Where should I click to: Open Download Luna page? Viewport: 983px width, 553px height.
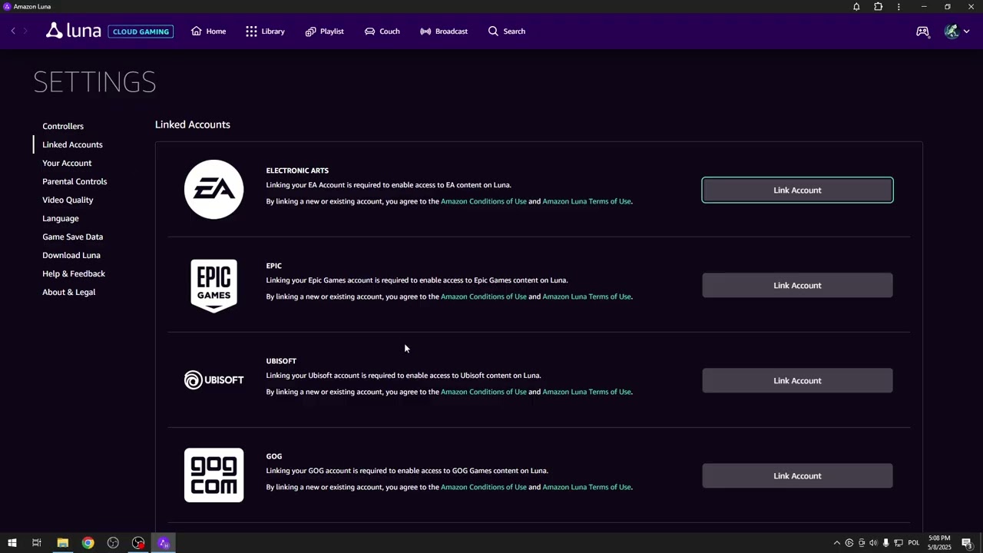pos(71,255)
